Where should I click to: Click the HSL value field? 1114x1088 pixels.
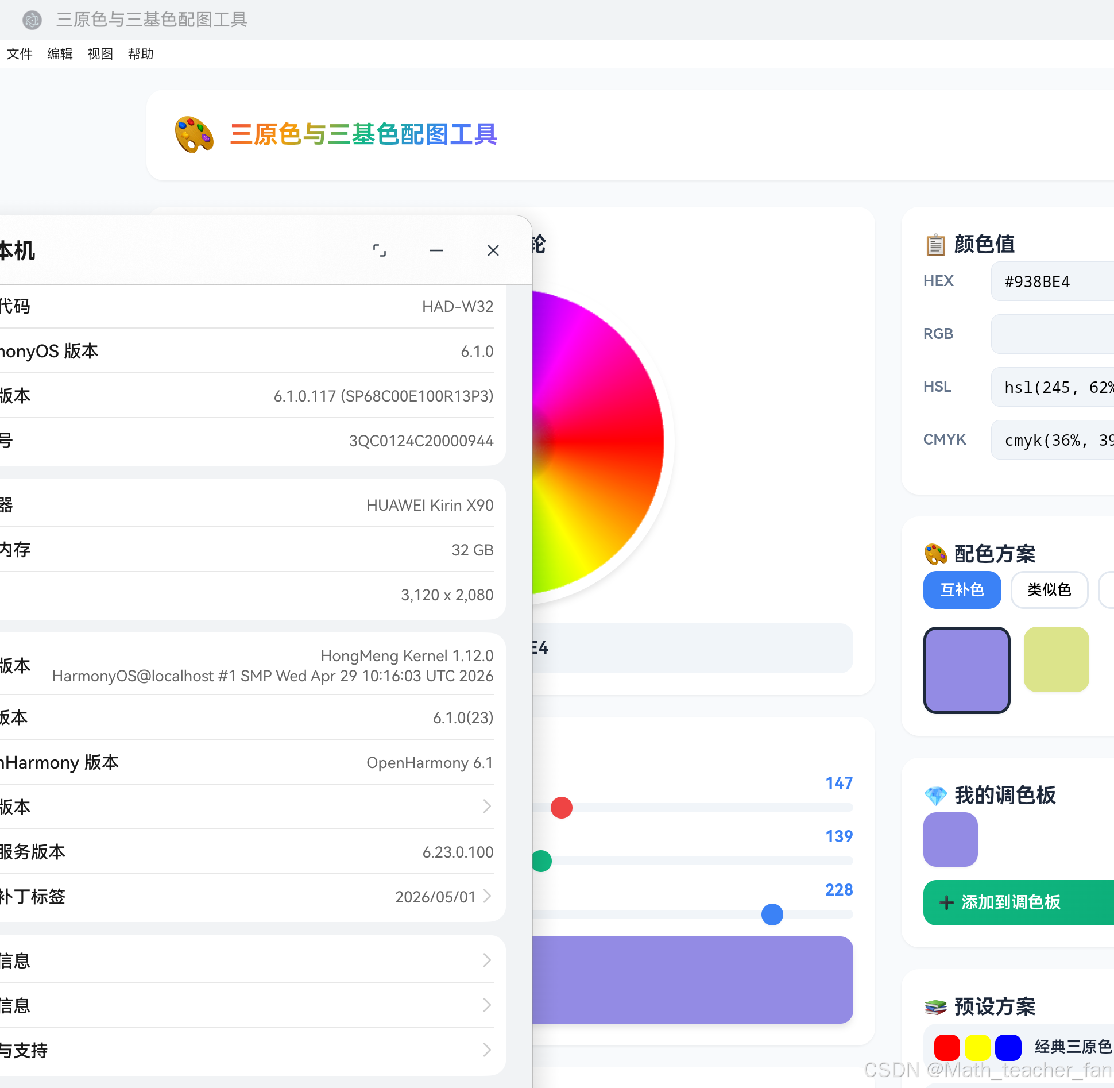1053,387
